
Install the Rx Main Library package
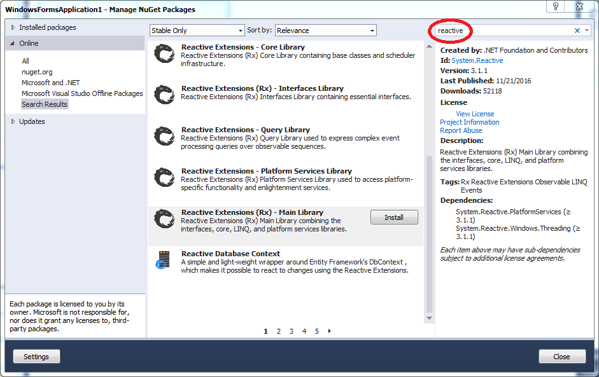point(394,217)
